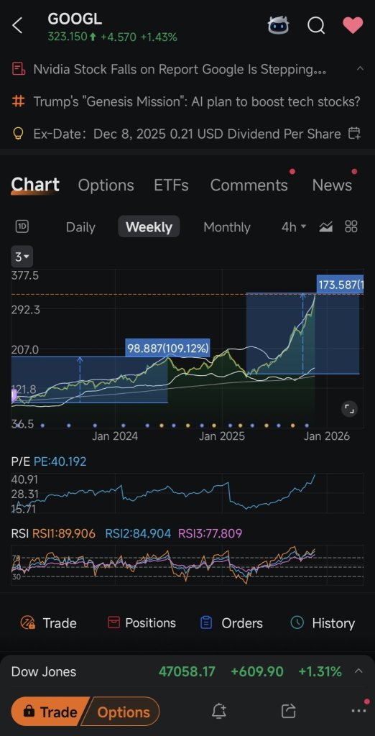Tap the Dow Jones 47058.17 value

coord(187,672)
